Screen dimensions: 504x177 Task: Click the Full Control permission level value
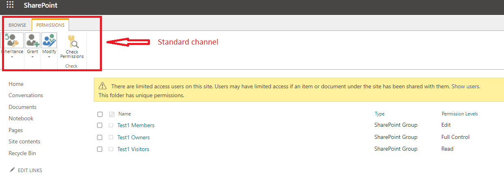click(455, 137)
